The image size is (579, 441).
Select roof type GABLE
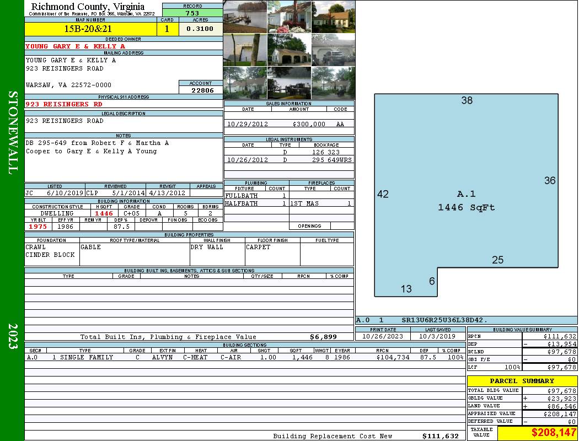tap(90, 247)
